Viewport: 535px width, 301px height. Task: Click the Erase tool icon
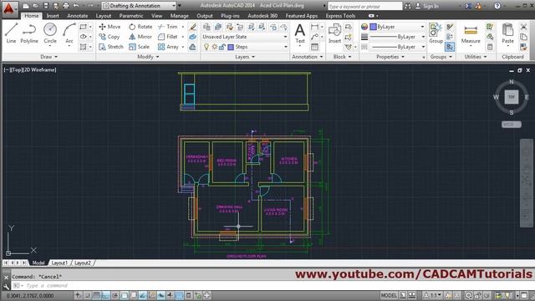tap(193, 27)
